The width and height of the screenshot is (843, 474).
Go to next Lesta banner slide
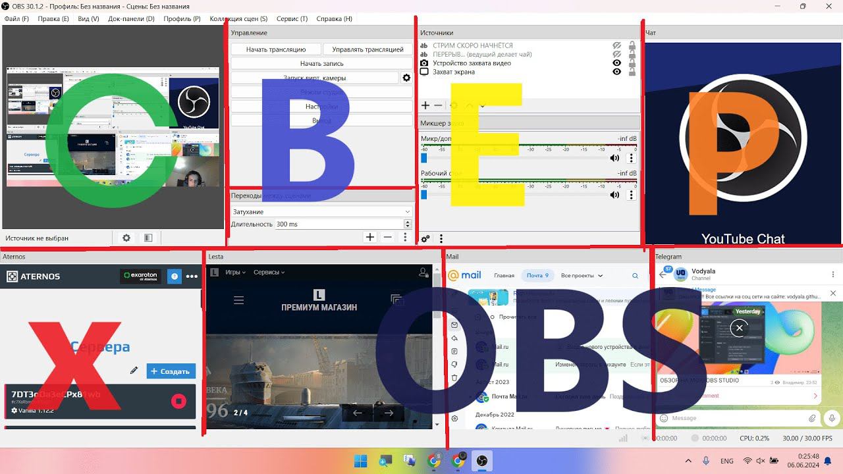(389, 413)
